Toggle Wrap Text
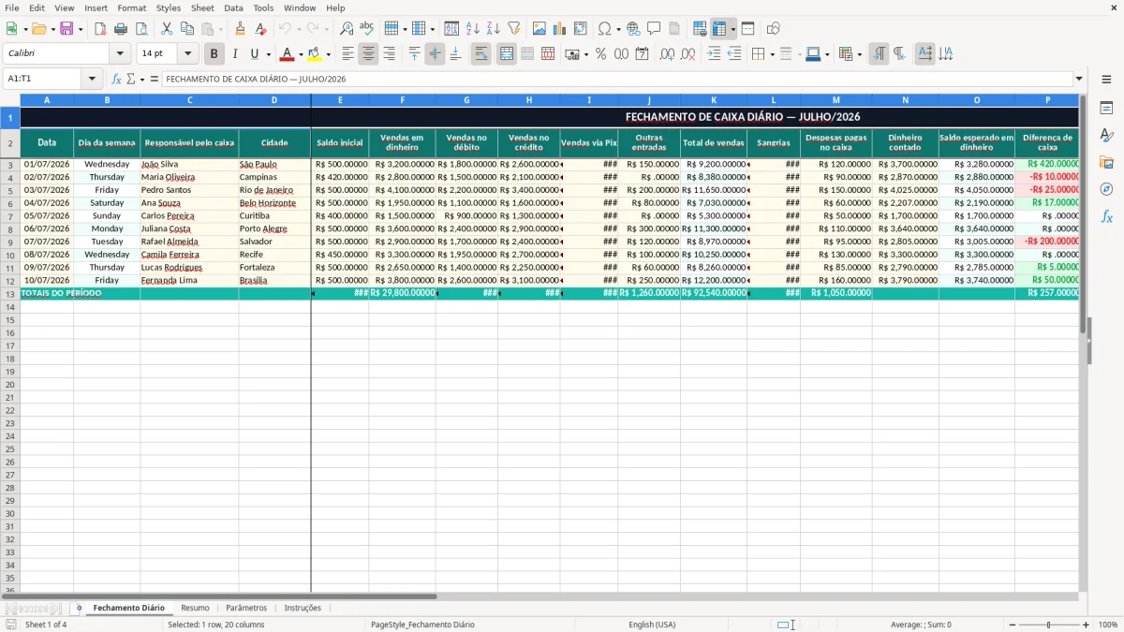 481,54
